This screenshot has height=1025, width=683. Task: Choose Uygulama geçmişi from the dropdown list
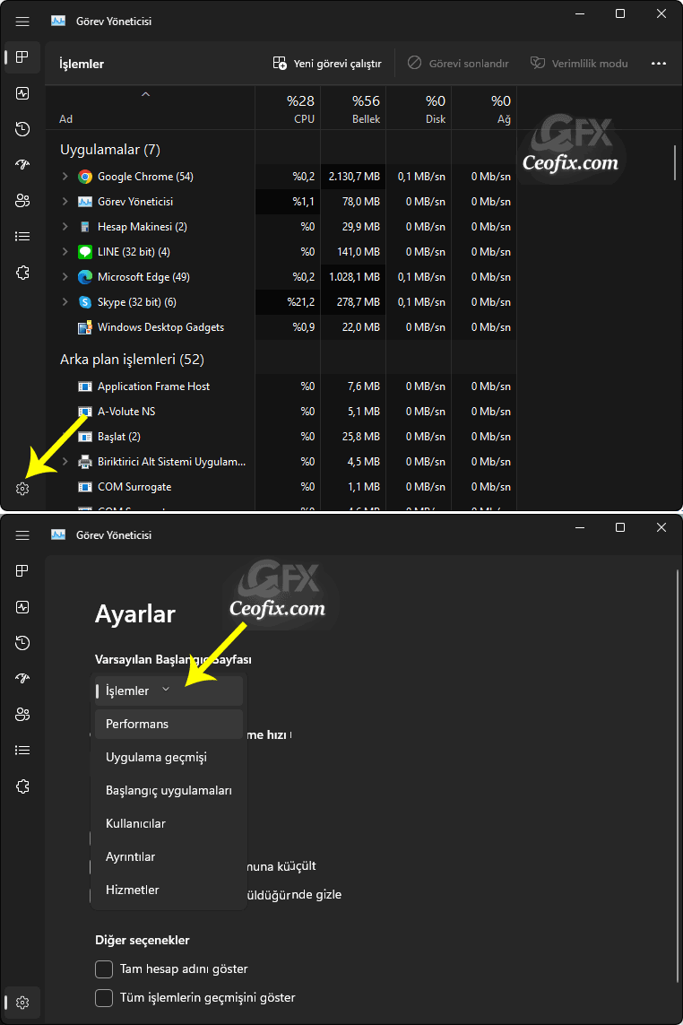[x=169, y=758]
